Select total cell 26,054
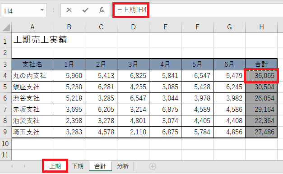The image size is (283, 174). tap(261, 98)
